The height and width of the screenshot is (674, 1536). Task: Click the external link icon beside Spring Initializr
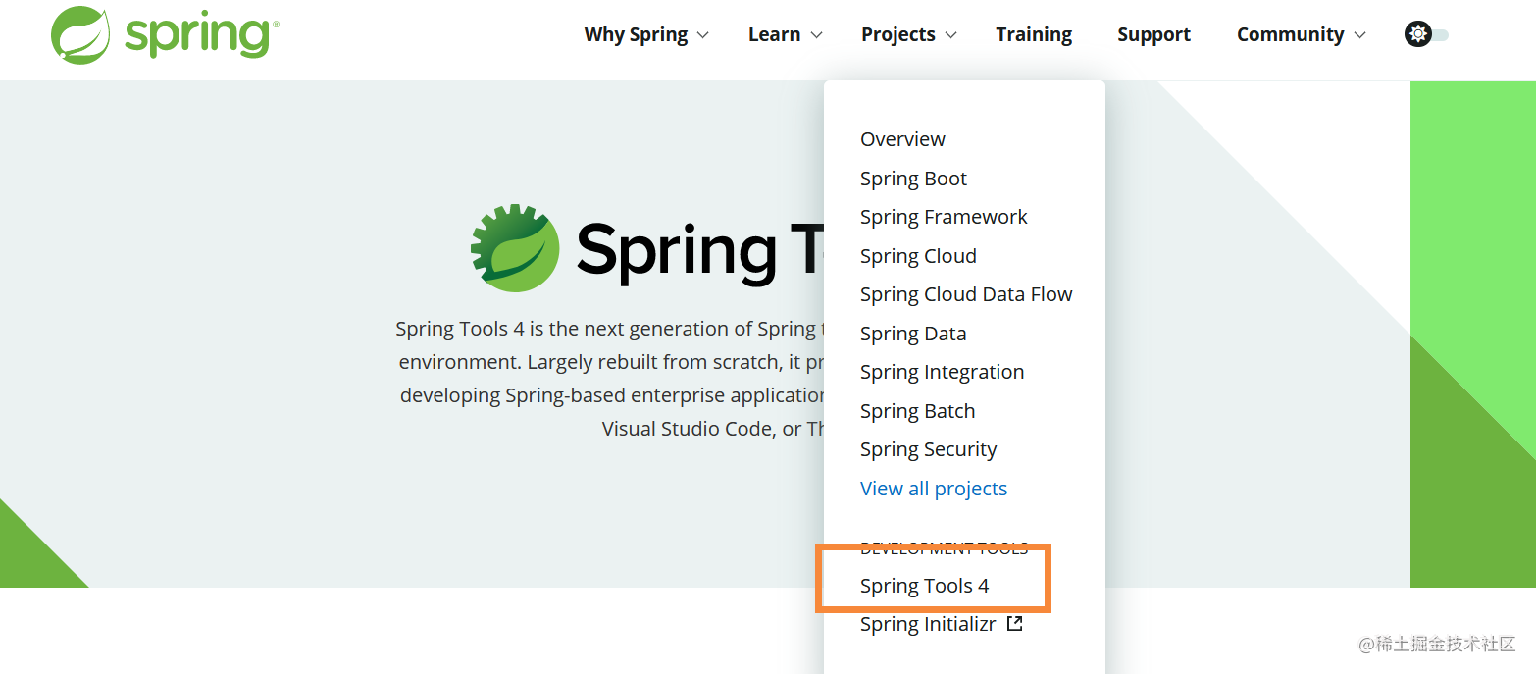[1015, 623]
